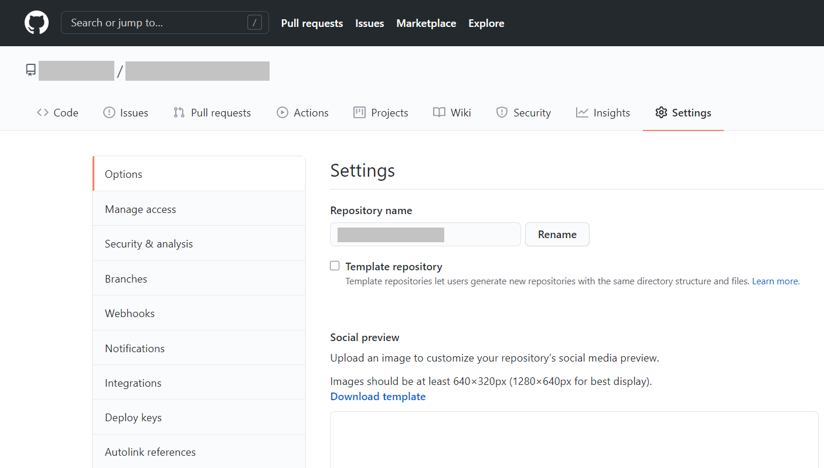Viewport: 824px width, 468px height.
Task: Open Deploy keys settings
Action: point(199,417)
